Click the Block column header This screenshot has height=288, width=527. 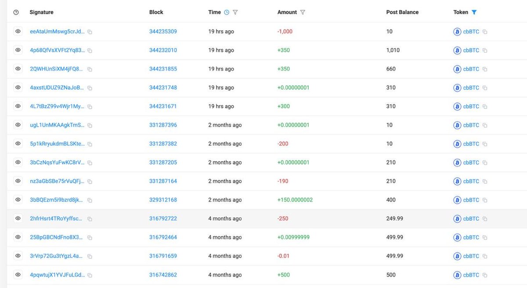coord(156,12)
